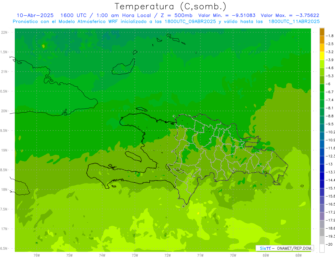Pick the purple swatch between -17.2 and -17.9
The width and height of the screenshot is (335, 259).
(322, 216)
